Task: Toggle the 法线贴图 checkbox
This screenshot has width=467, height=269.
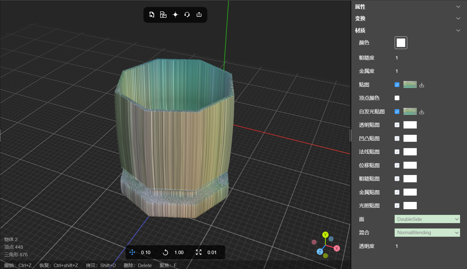Action: pyautogui.click(x=397, y=152)
